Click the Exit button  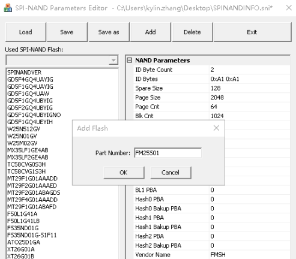click(x=252, y=32)
